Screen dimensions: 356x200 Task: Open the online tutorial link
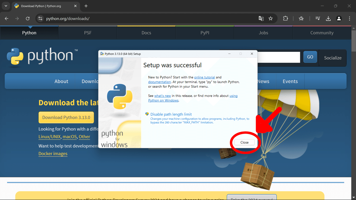204,77
